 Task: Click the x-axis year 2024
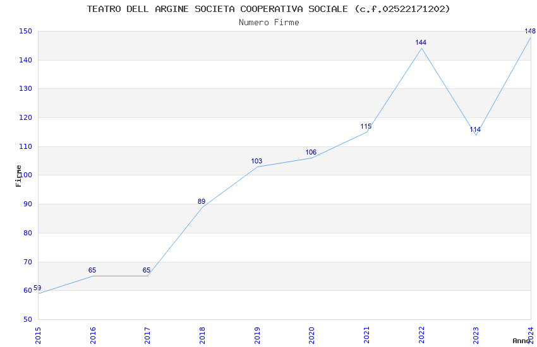tap(531, 336)
